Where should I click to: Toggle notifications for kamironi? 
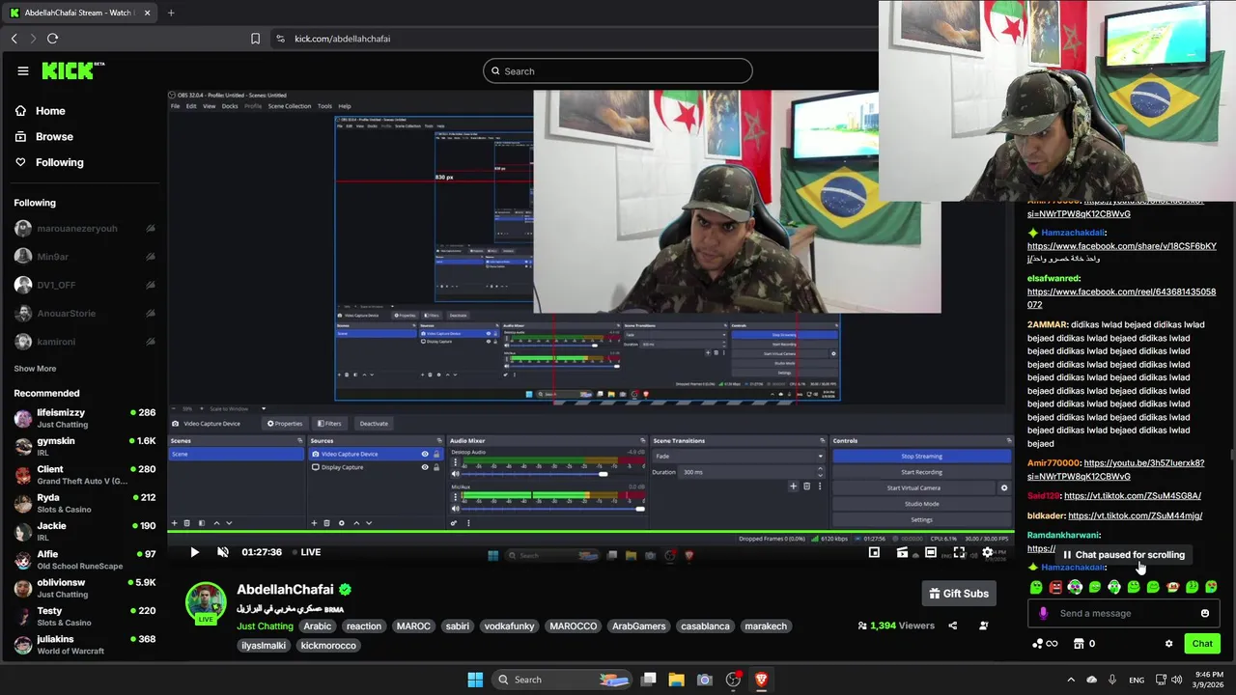tap(151, 342)
